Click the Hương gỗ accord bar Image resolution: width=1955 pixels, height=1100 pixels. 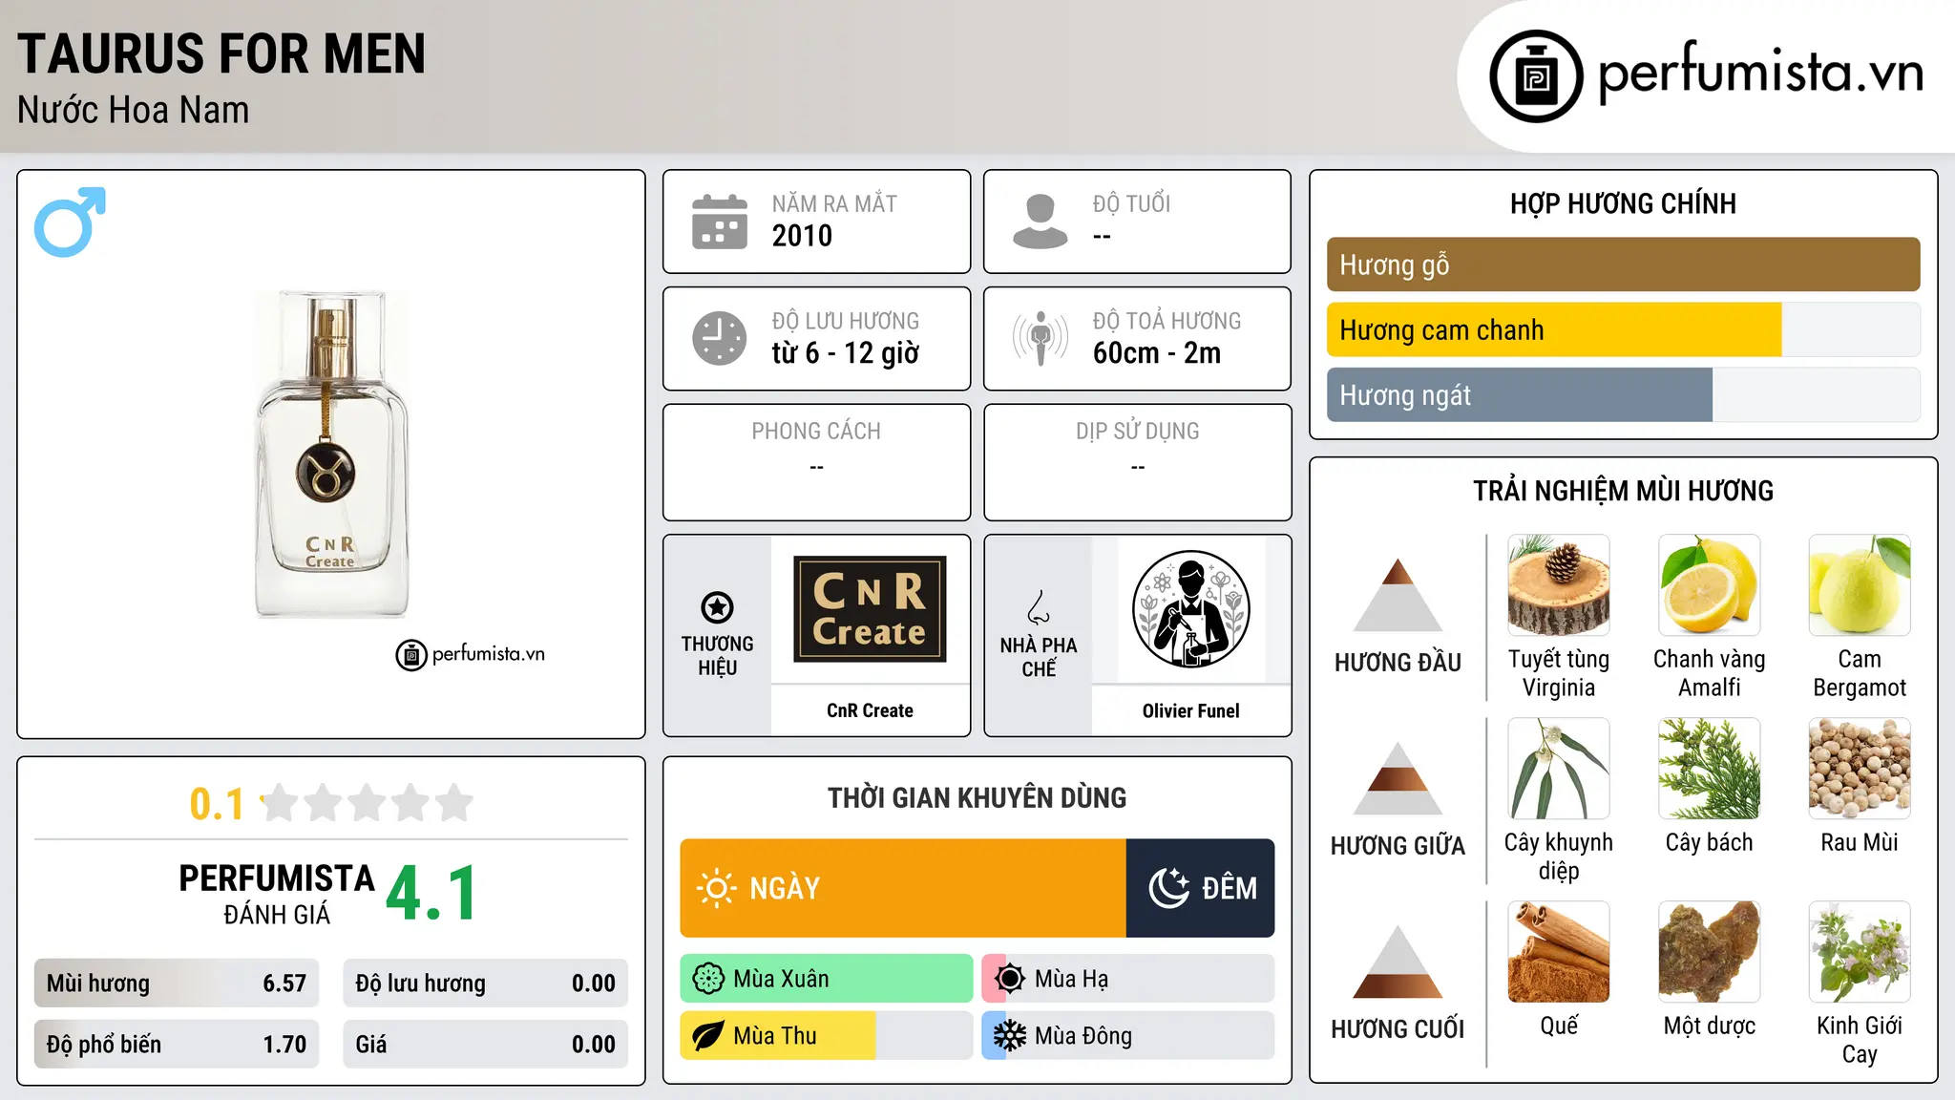tap(1624, 264)
